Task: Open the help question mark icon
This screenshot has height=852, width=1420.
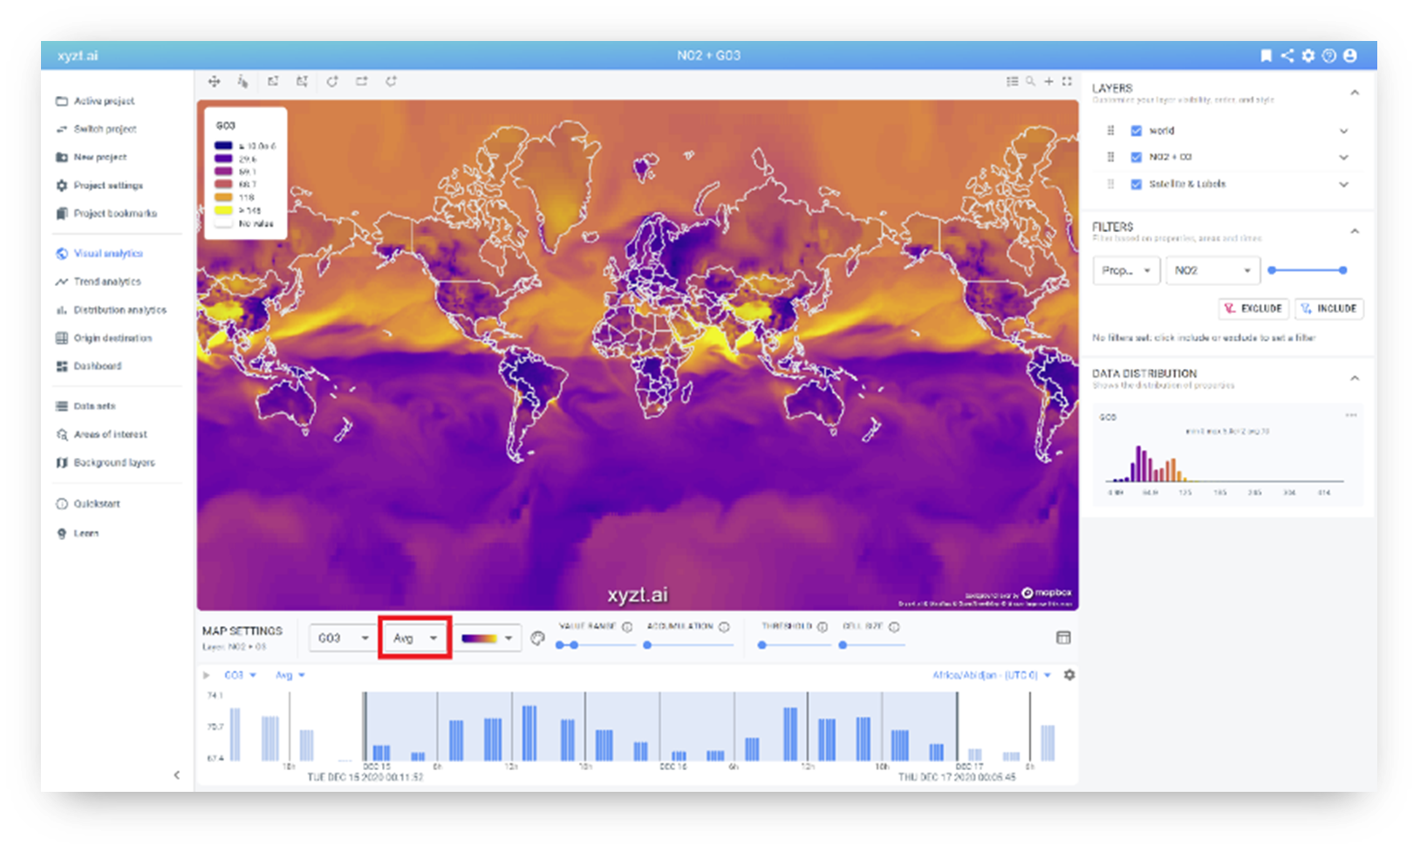Action: 1328,55
